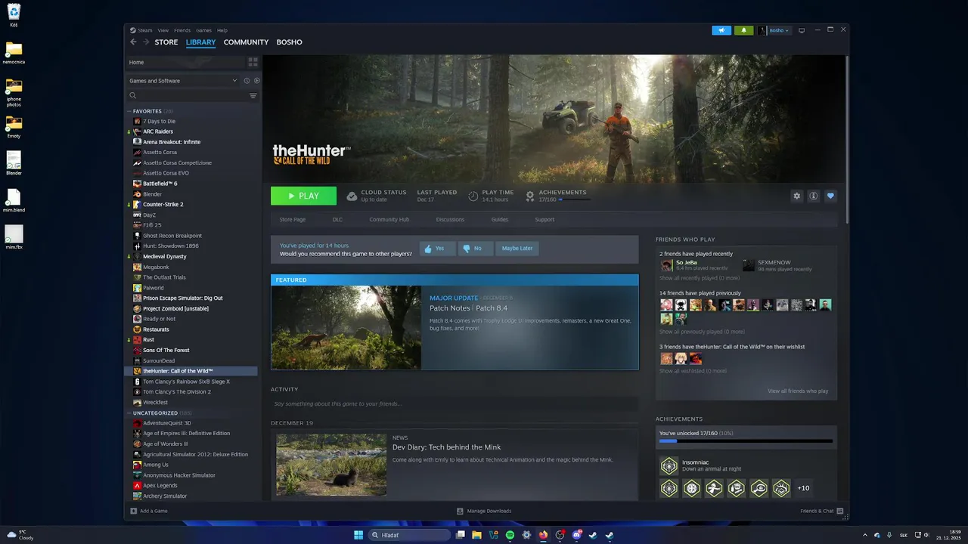Show game info circle icon
Viewport: 968px width, 544px height.
[814, 196]
